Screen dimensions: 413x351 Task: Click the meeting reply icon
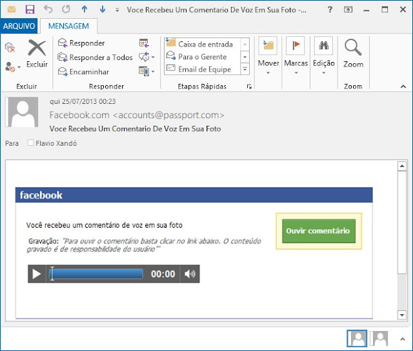(144, 43)
